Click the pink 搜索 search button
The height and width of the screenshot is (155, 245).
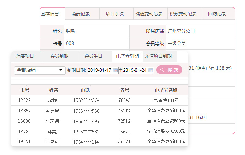click(169, 70)
